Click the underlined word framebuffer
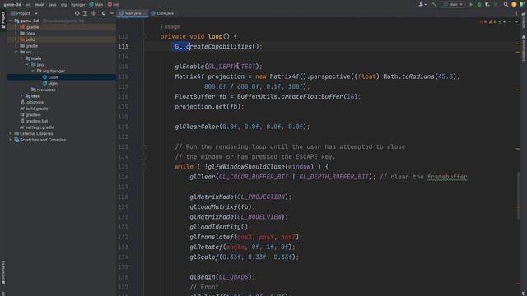The image size is (527, 296). pos(447,177)
